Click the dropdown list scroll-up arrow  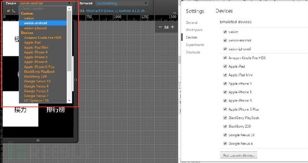pyautogui.click(x=69, y=8)
